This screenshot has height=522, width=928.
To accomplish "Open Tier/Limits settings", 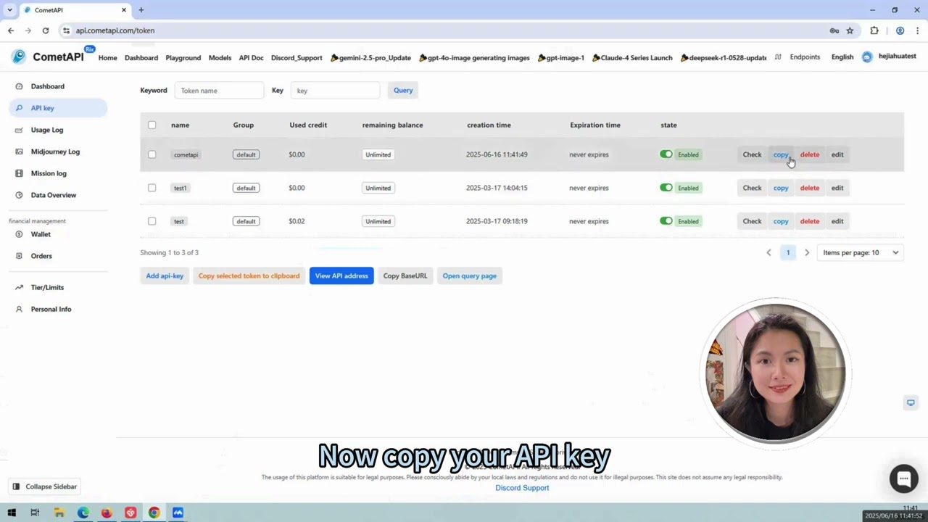I will click(x=47, y=287).
